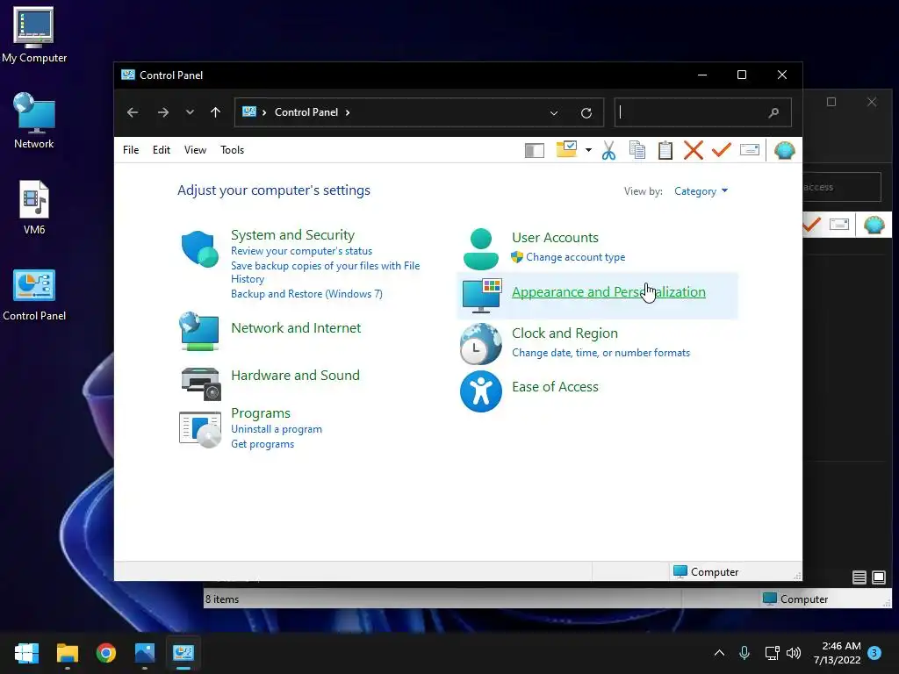Open the notification center badge
Viewport: 899px width, 674px height.
[x=874, y=653]
